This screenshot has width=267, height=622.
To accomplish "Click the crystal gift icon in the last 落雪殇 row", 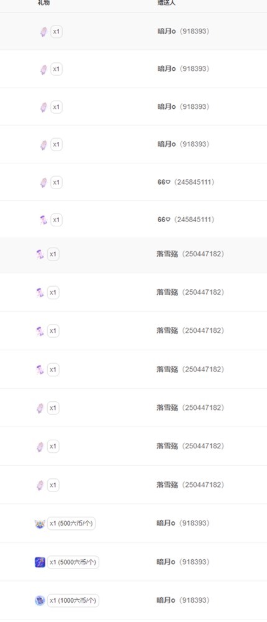I will point(40,485).
